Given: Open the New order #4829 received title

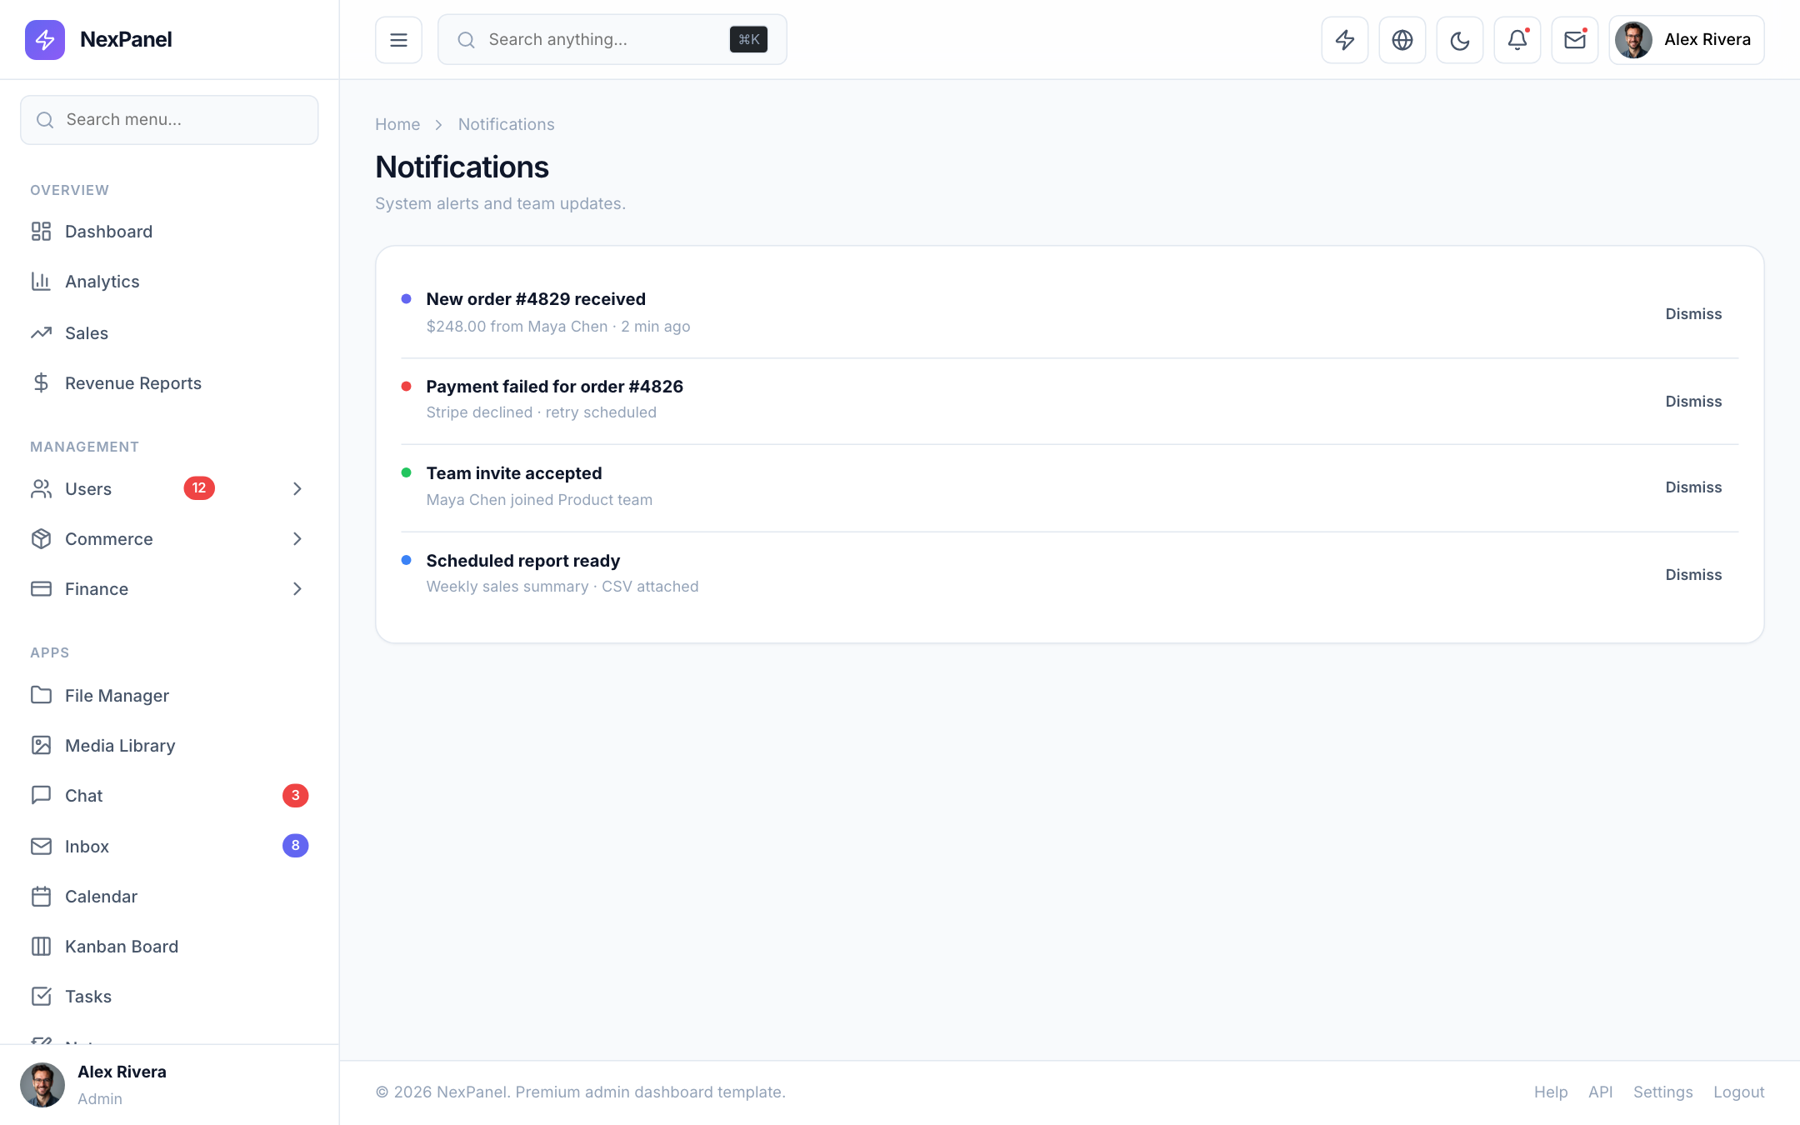Looking at the screenshot, I should tap(536, 298).
